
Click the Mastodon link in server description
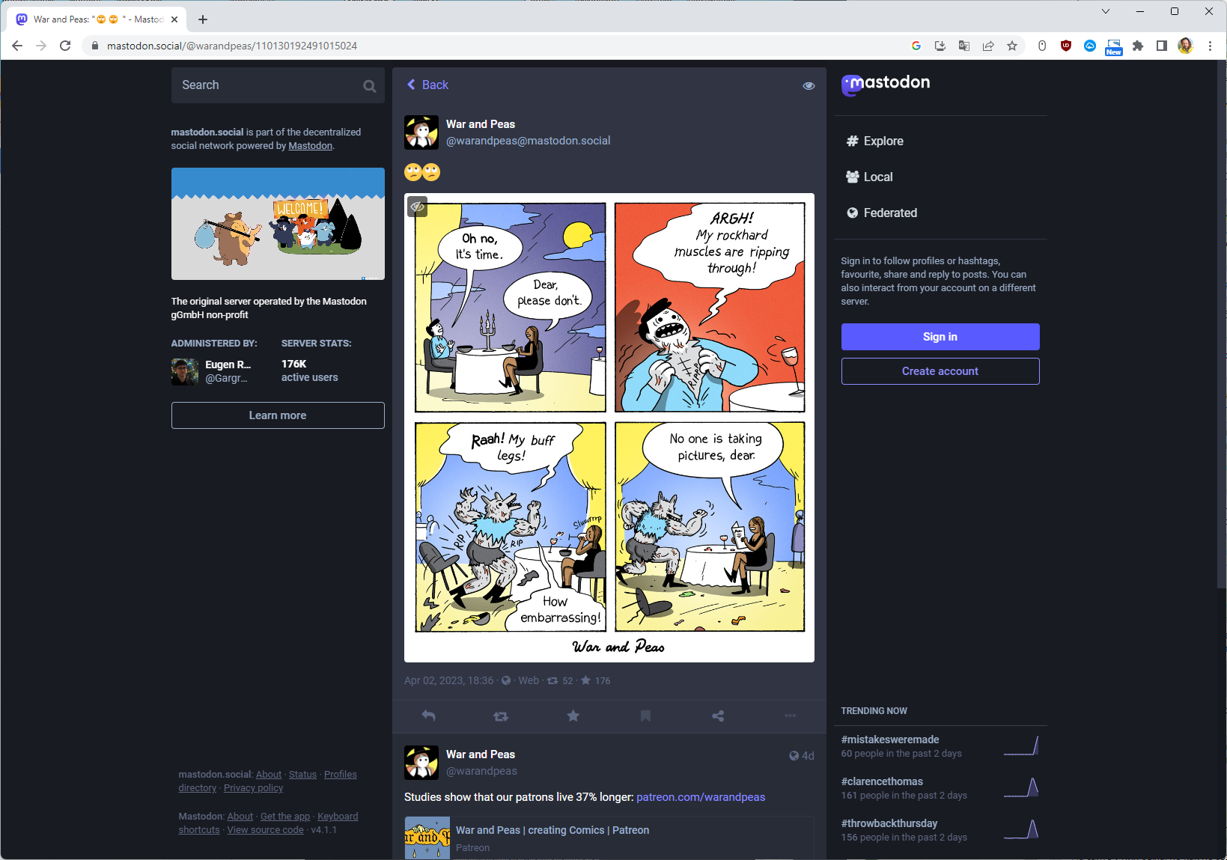click(311, 146)
